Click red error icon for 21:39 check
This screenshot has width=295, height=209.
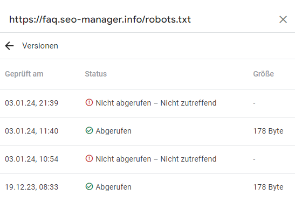coord(89,103)
